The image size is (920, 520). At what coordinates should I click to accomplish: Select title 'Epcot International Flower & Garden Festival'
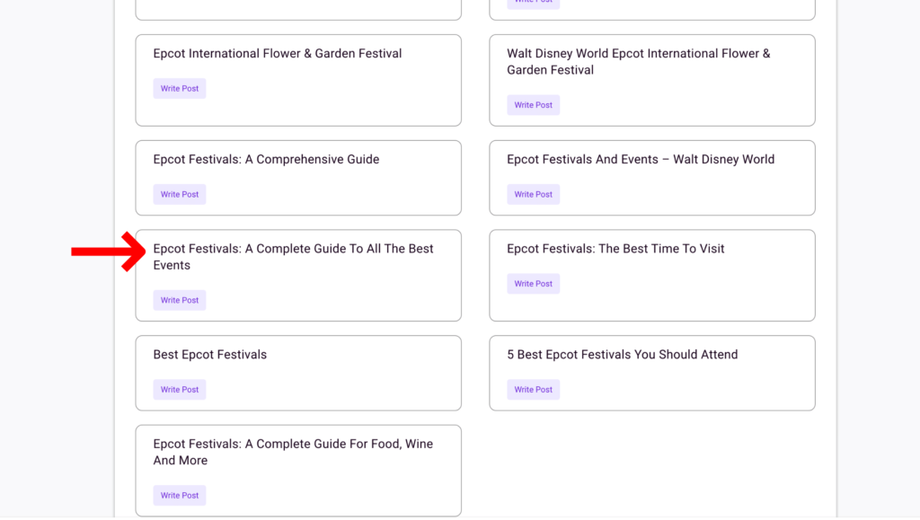tap(278, 53)
